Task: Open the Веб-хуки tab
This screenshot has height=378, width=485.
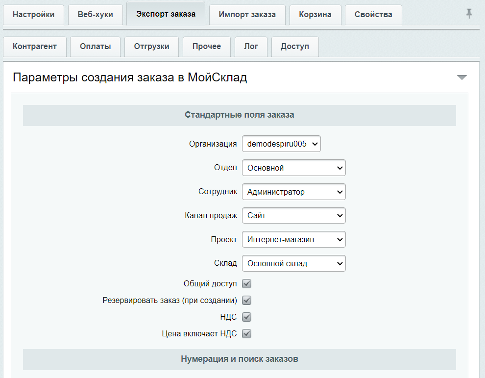Action: 95,15
